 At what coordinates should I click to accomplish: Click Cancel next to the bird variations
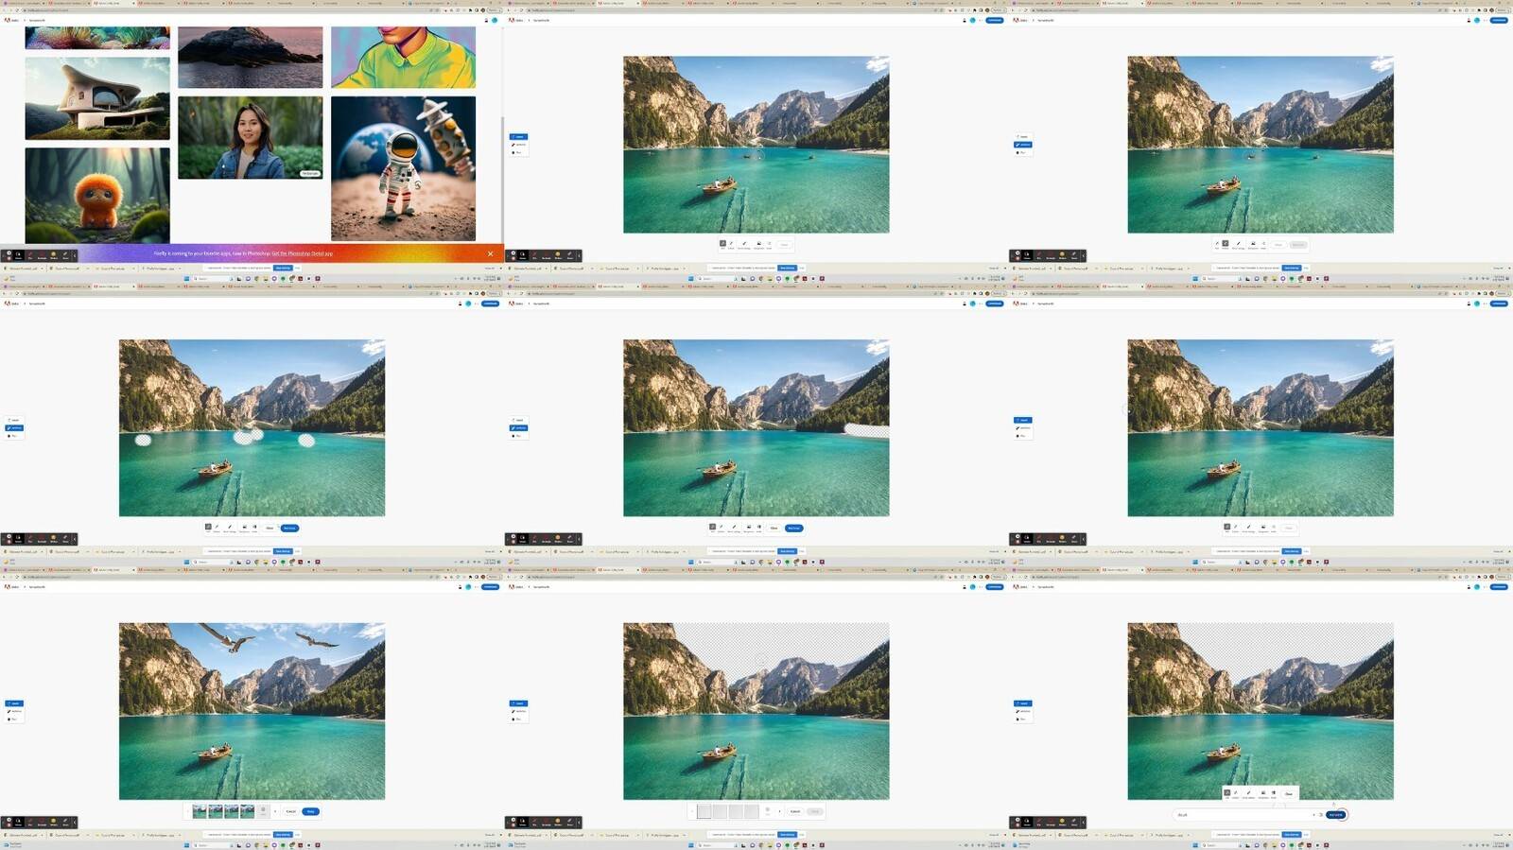click(291, 811)
